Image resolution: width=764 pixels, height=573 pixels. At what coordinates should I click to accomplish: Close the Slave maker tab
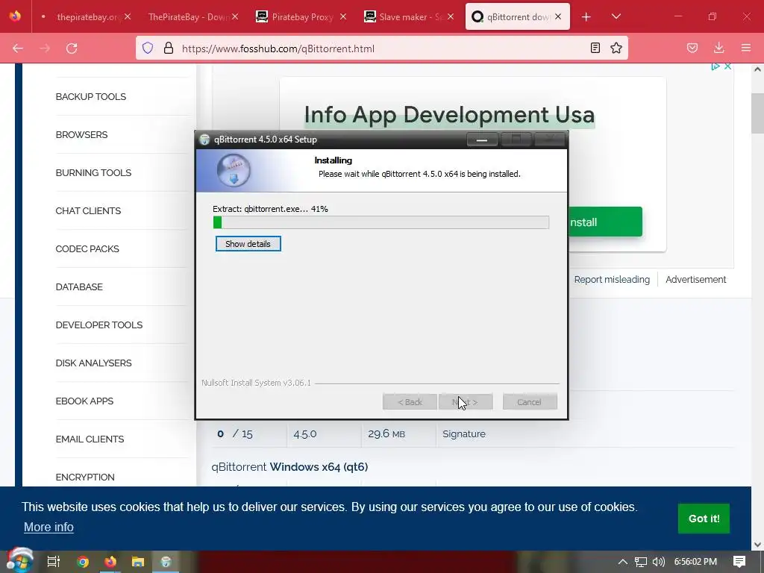pos(450,16)
